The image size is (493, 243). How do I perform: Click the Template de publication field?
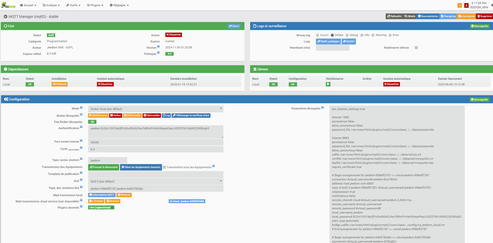(x=156, y=174)
